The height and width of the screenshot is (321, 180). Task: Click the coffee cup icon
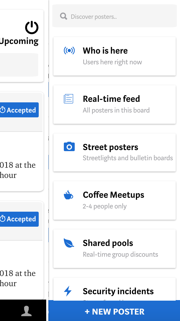(68, 195)
